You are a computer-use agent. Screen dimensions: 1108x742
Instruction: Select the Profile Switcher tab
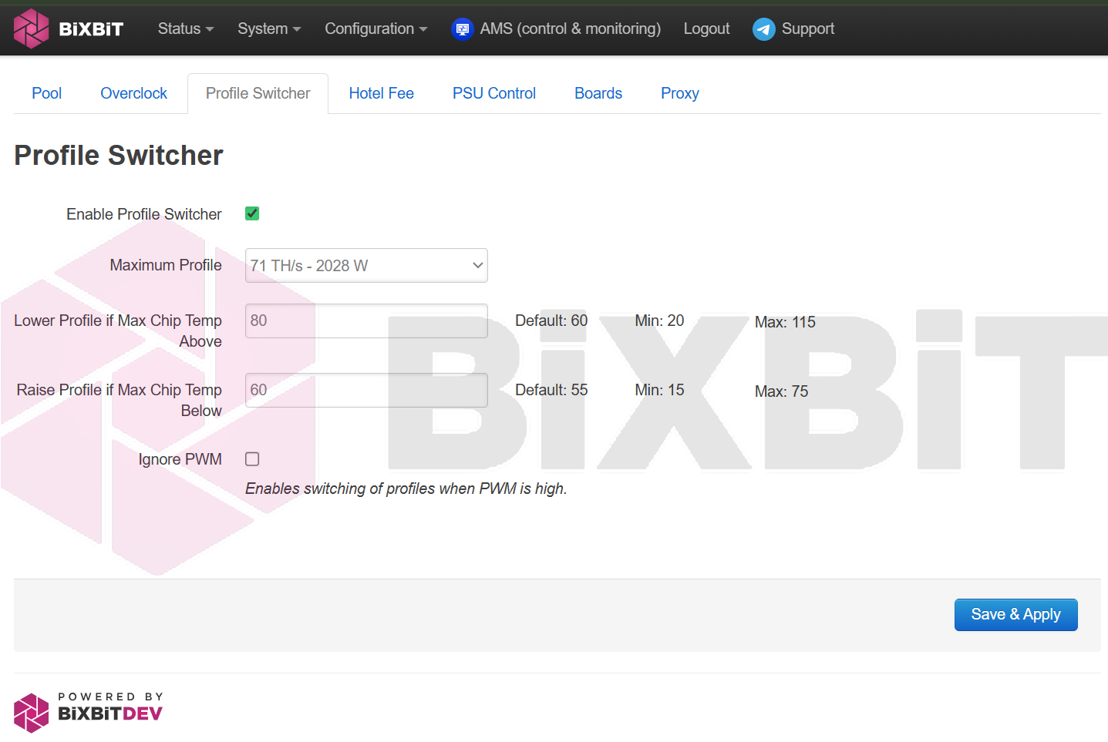click(x=258, y=93)
